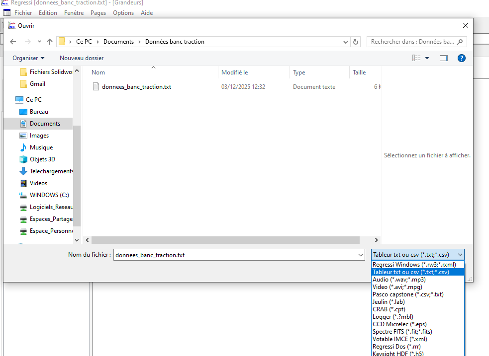Viewport: 489px width, 356px height.
Task: Open the help question mark icon
Action: click(x=461, y=58)
